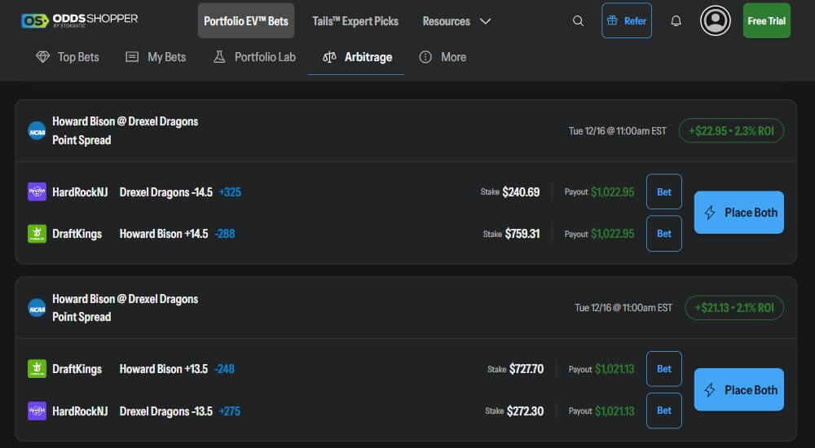Click Drexel Dragons -14.5 selection text

[165, 191]
